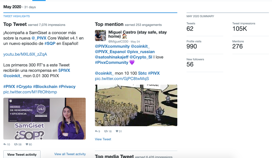Screen dimensions: 272x158
Task: Click the MAY 2020 SUMMARY label
Action: click(200, 16)
